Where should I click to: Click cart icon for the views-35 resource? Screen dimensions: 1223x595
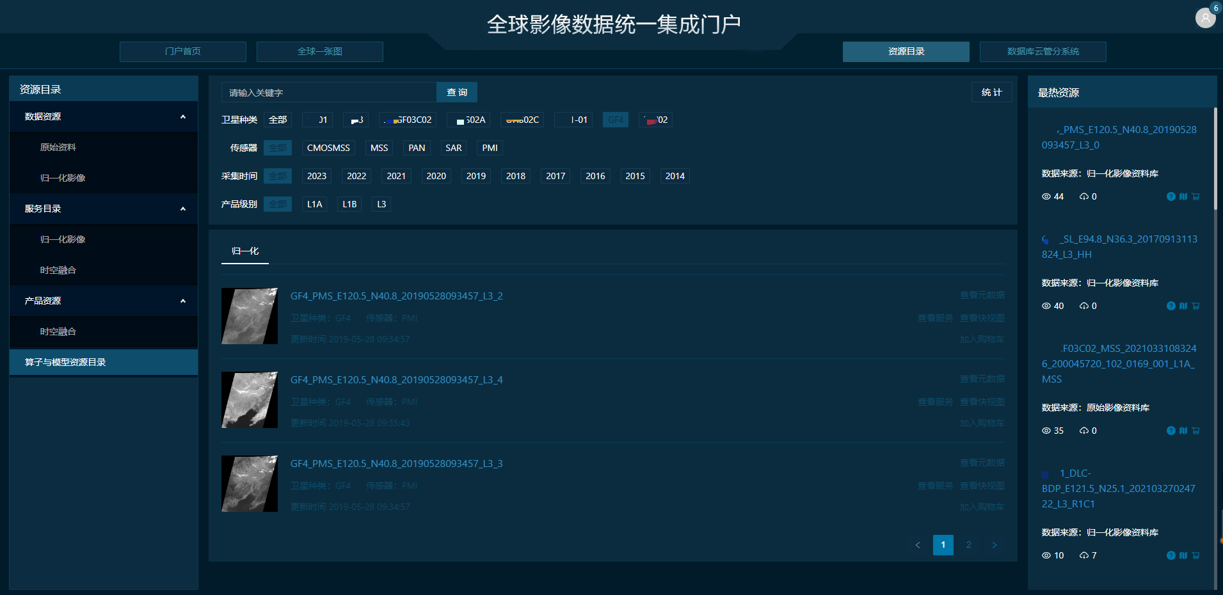point(1195,431)
